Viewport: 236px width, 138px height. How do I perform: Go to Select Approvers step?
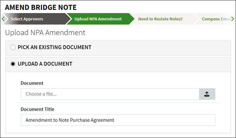click(27, 19)
